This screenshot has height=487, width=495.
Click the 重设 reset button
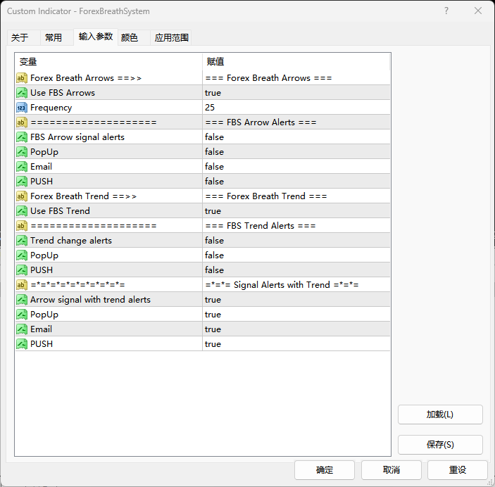pyautogui.click(x=458, y=470)
